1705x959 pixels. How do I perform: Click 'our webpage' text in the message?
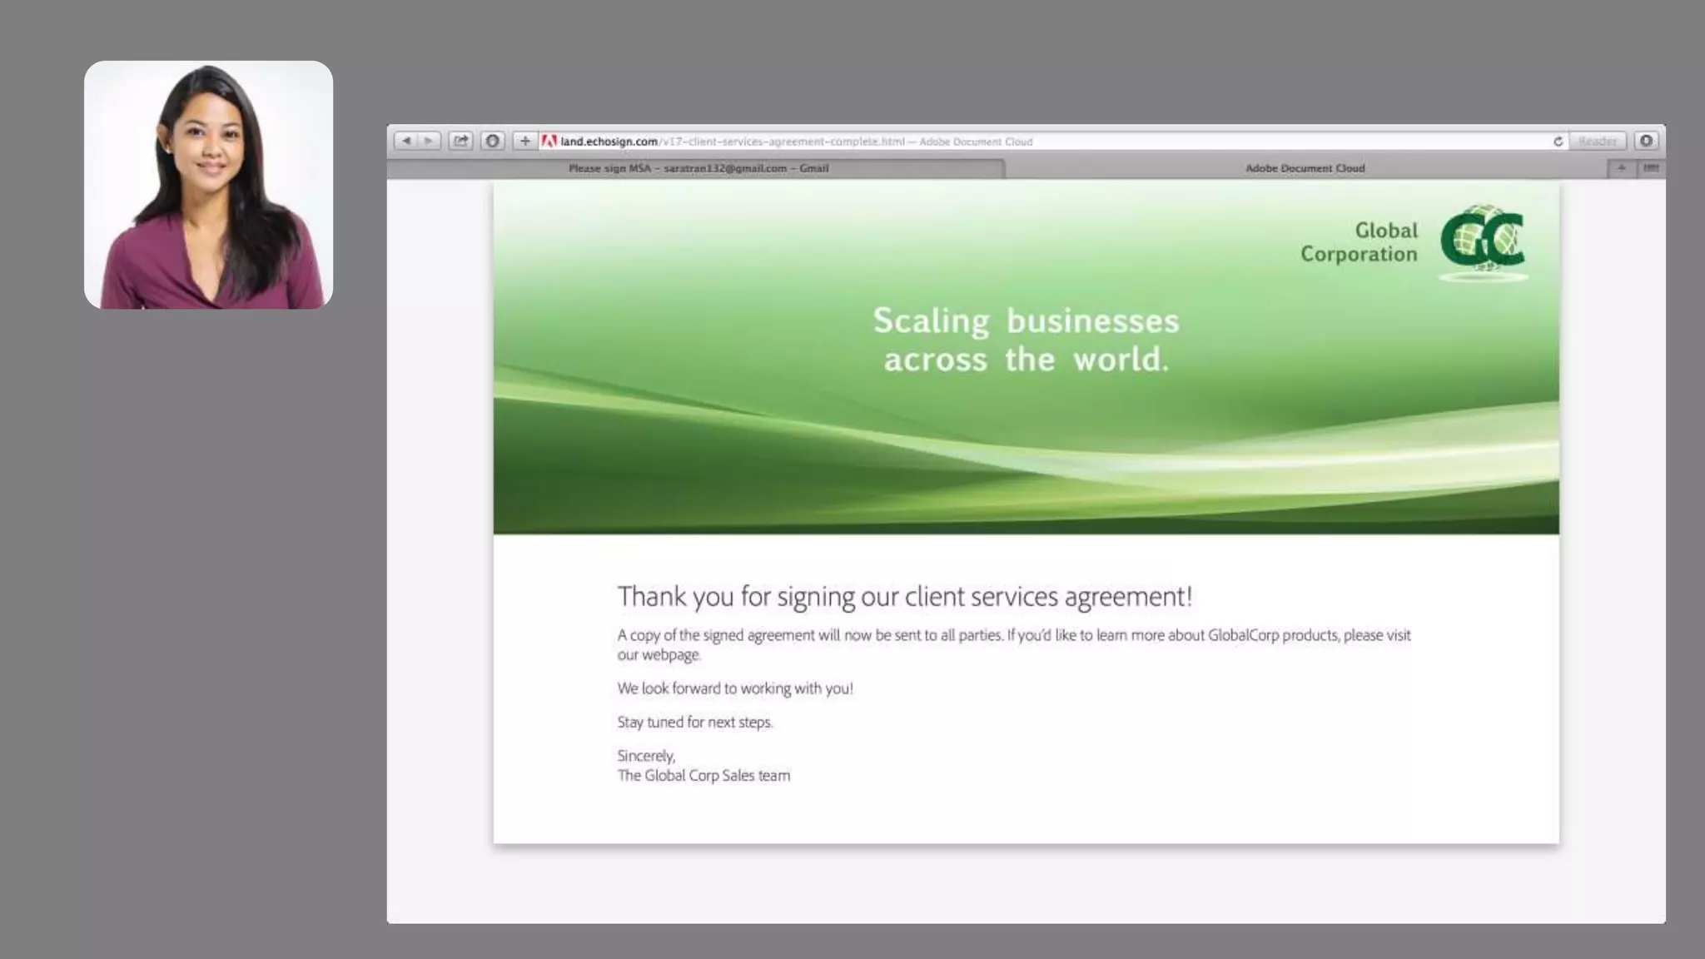point(658,655)
